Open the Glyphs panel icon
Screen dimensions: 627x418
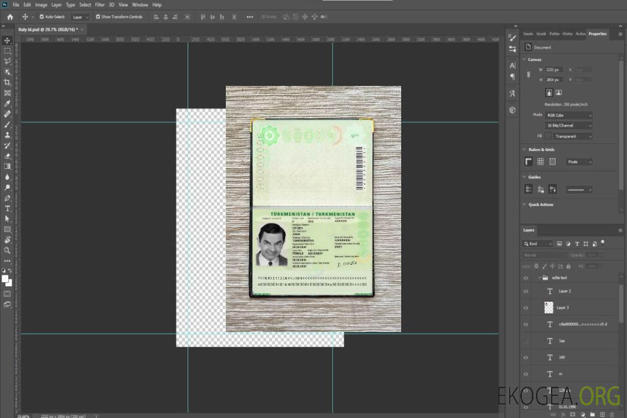click(513, 93)
